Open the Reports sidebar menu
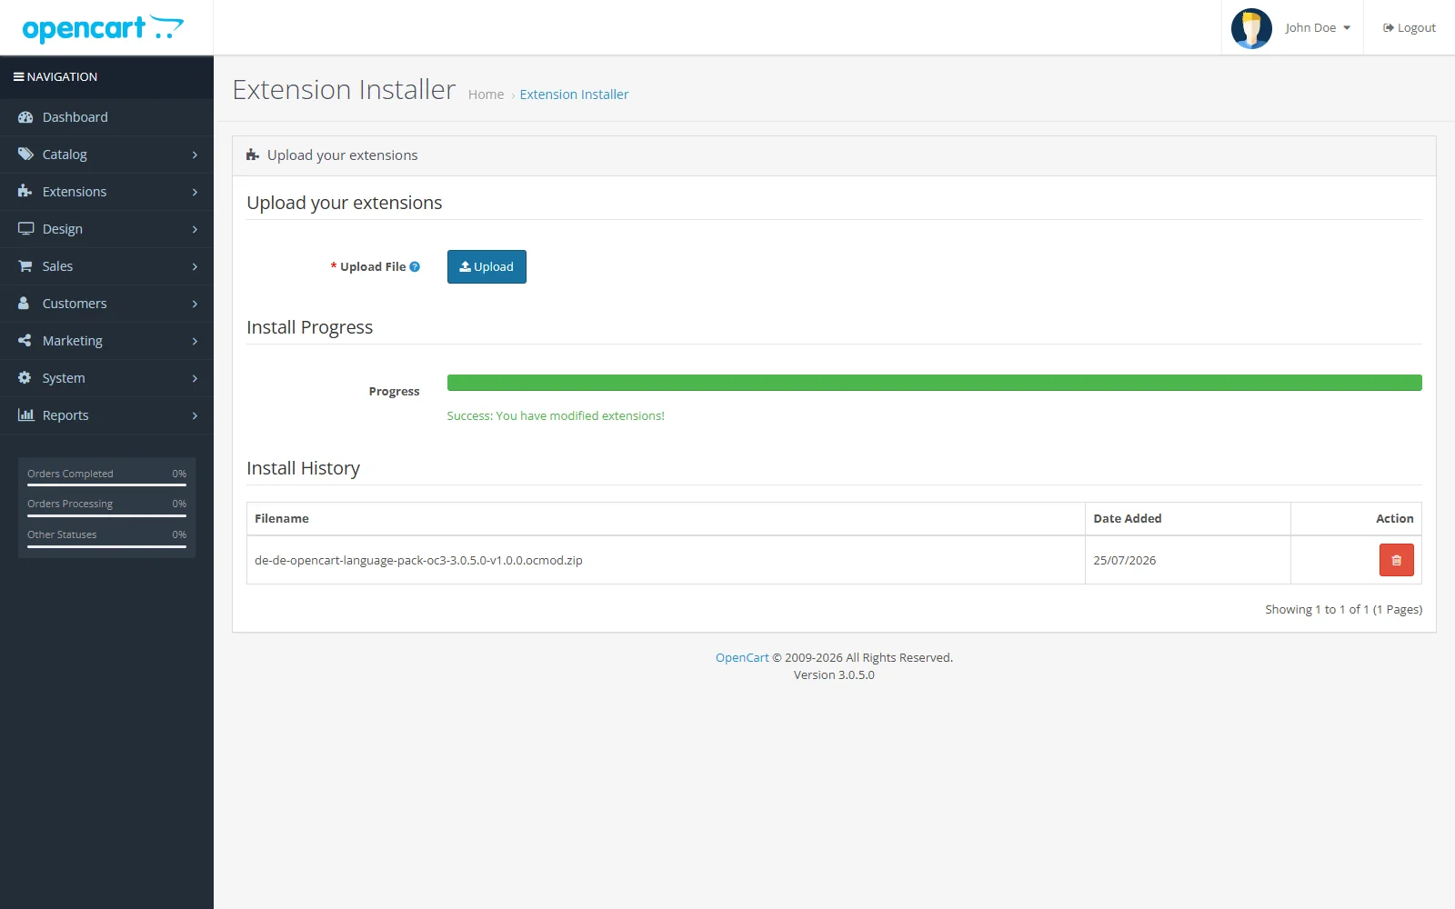The image size is (1455, 909). (106, 415)
